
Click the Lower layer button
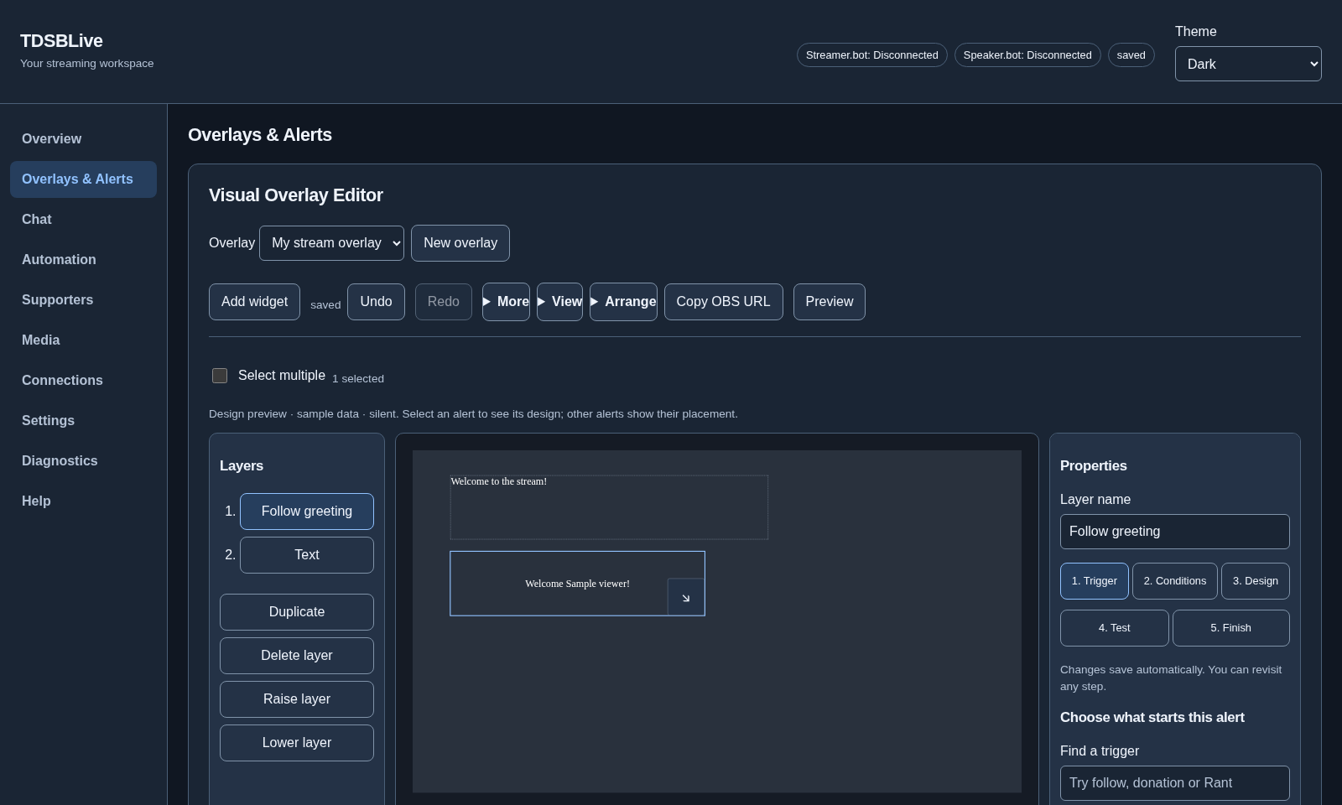pos(297,743)
